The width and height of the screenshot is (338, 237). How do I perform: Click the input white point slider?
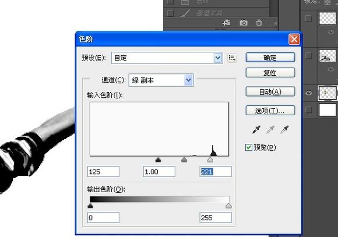pos(210,160)
